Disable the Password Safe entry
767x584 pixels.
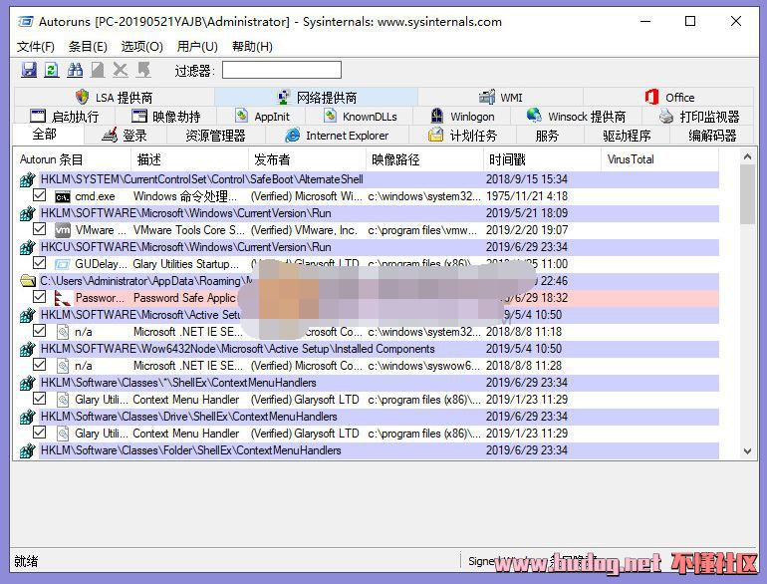pos(39,297)
